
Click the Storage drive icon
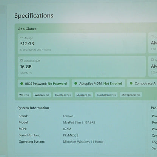22,37
